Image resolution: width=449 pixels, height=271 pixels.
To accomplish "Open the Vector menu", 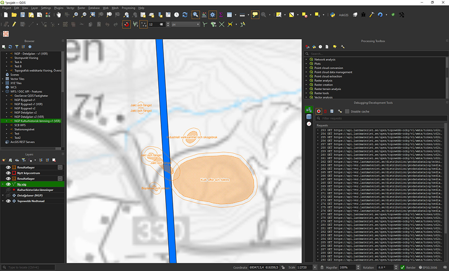I will point(70,8).
